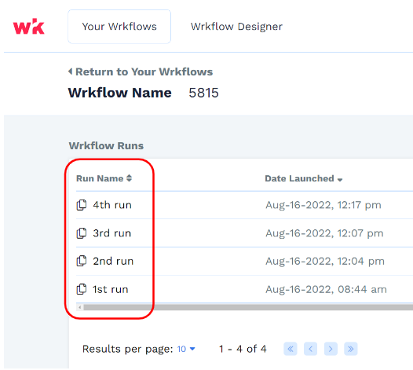The height and width of the screenshot is (370, 413).
Task: Click the Wrk logo
Action: point(29,27)
